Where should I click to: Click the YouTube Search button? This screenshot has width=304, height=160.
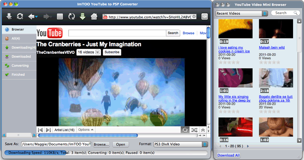[173, 33]
